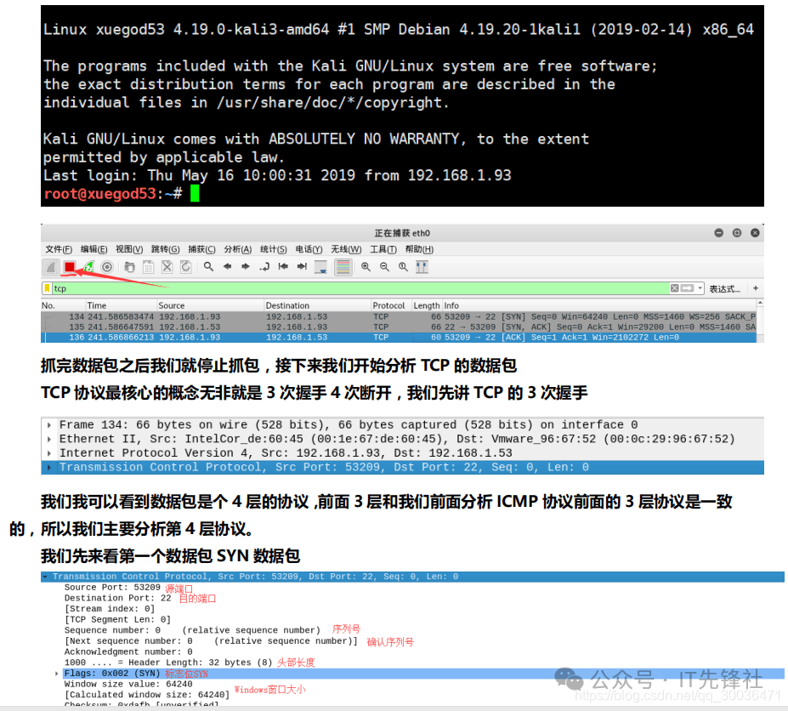Viewport: 788px width, 711px height.
Task: Expand the Flags: 0x002 (SYN) row
Action: (57, 674)
